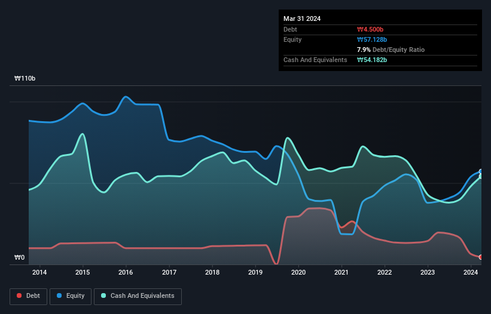Click the teal Cash legend dot
Screen dimensions: 491x314
click(x=103, y=295)
